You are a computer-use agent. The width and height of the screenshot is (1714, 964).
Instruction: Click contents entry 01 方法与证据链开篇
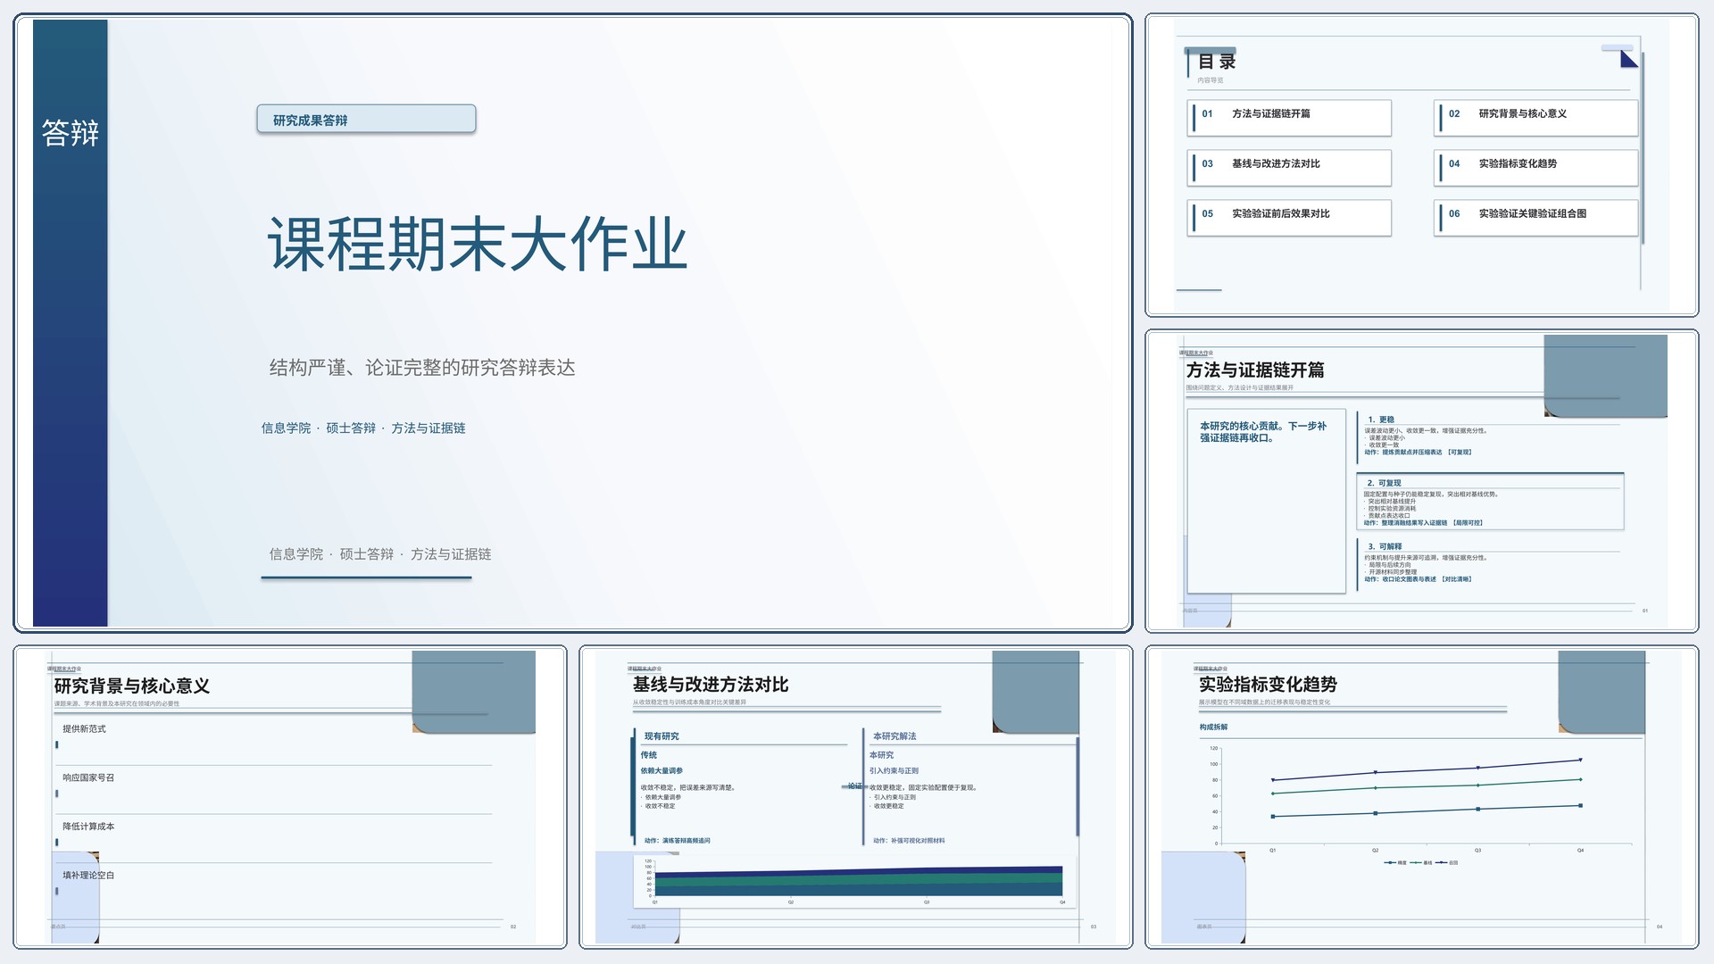(x=1289, y=117)
